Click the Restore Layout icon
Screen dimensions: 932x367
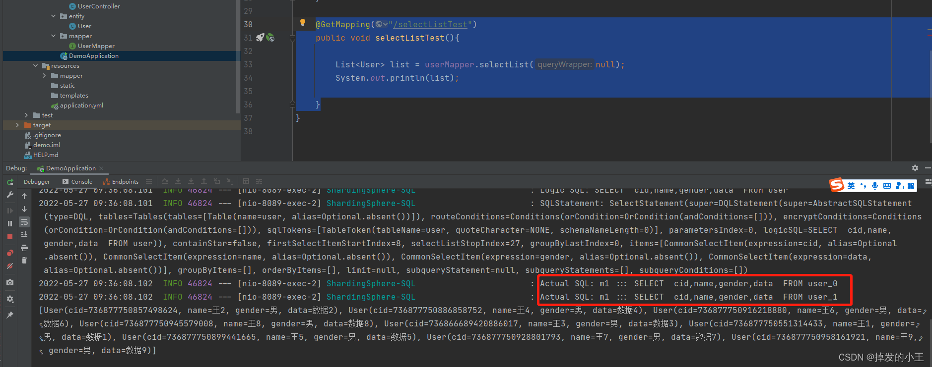coord(928,182)
